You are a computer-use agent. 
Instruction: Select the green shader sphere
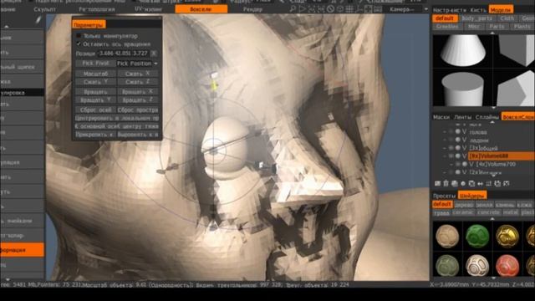point(477,236)
